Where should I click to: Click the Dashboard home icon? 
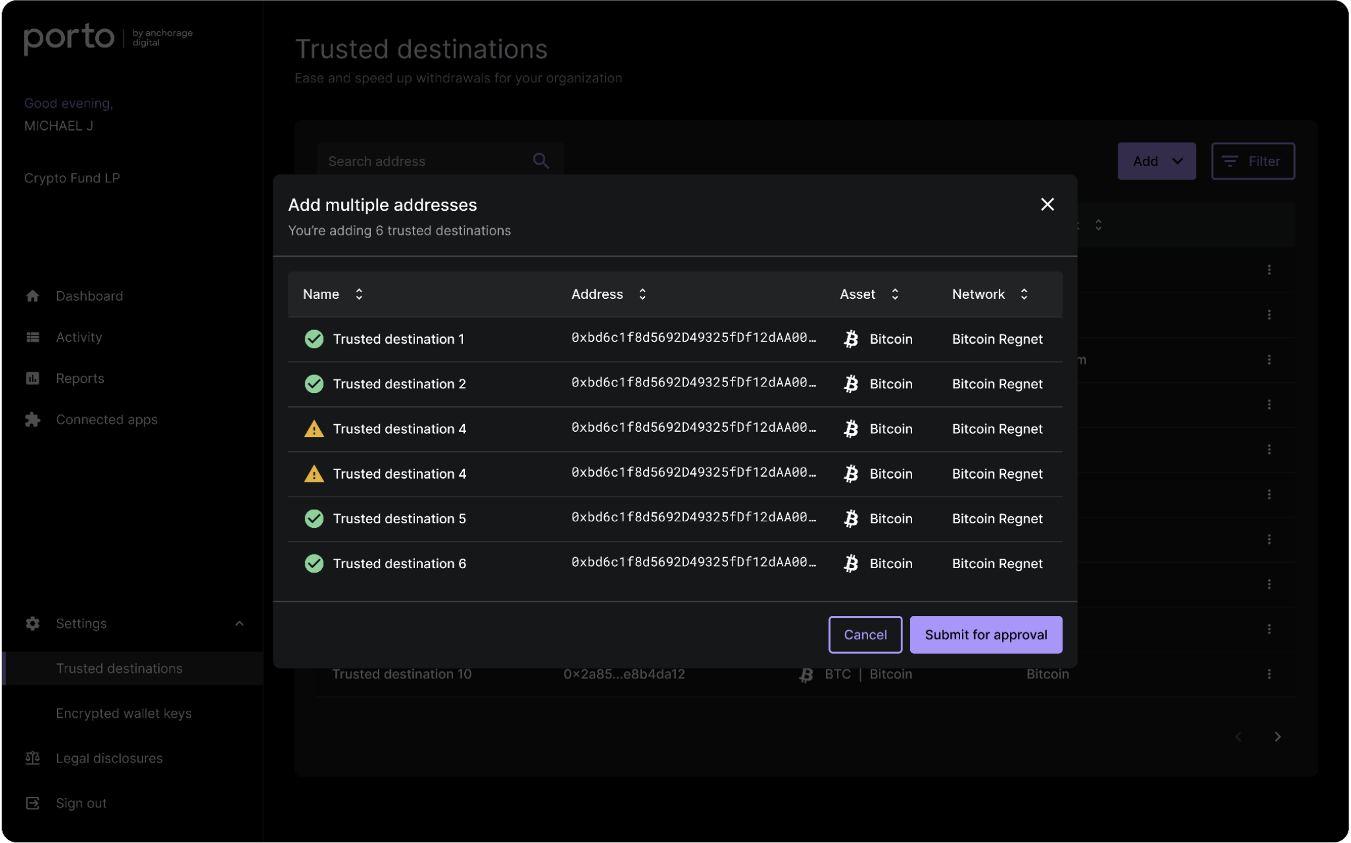point(32,296)
